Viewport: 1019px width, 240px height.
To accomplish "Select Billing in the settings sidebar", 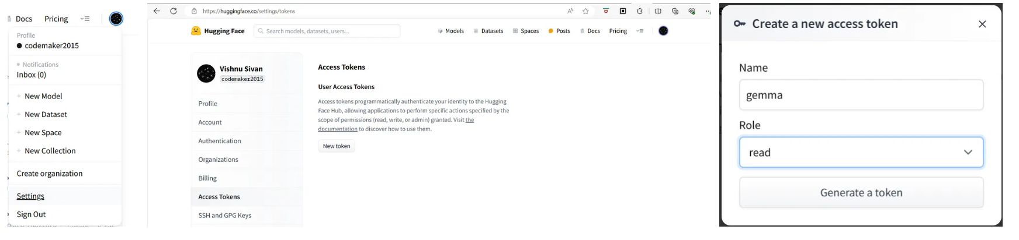I will 247,178.
